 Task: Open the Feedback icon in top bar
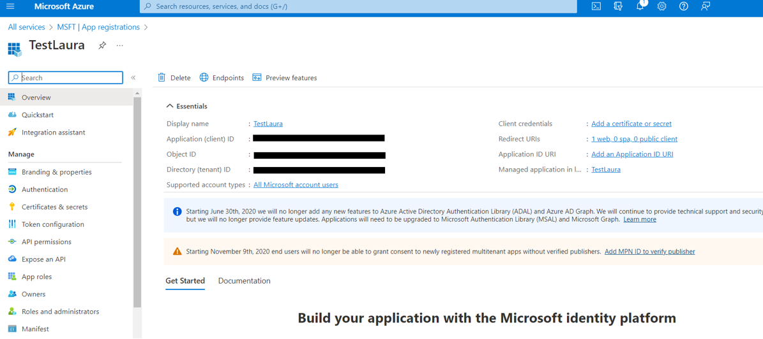click(x=706, y=6)
